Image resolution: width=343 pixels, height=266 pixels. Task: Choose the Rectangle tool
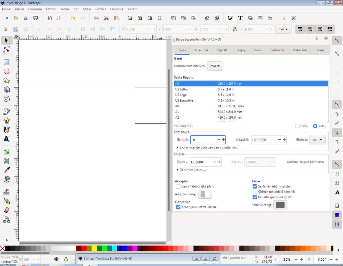pos(7,62)
